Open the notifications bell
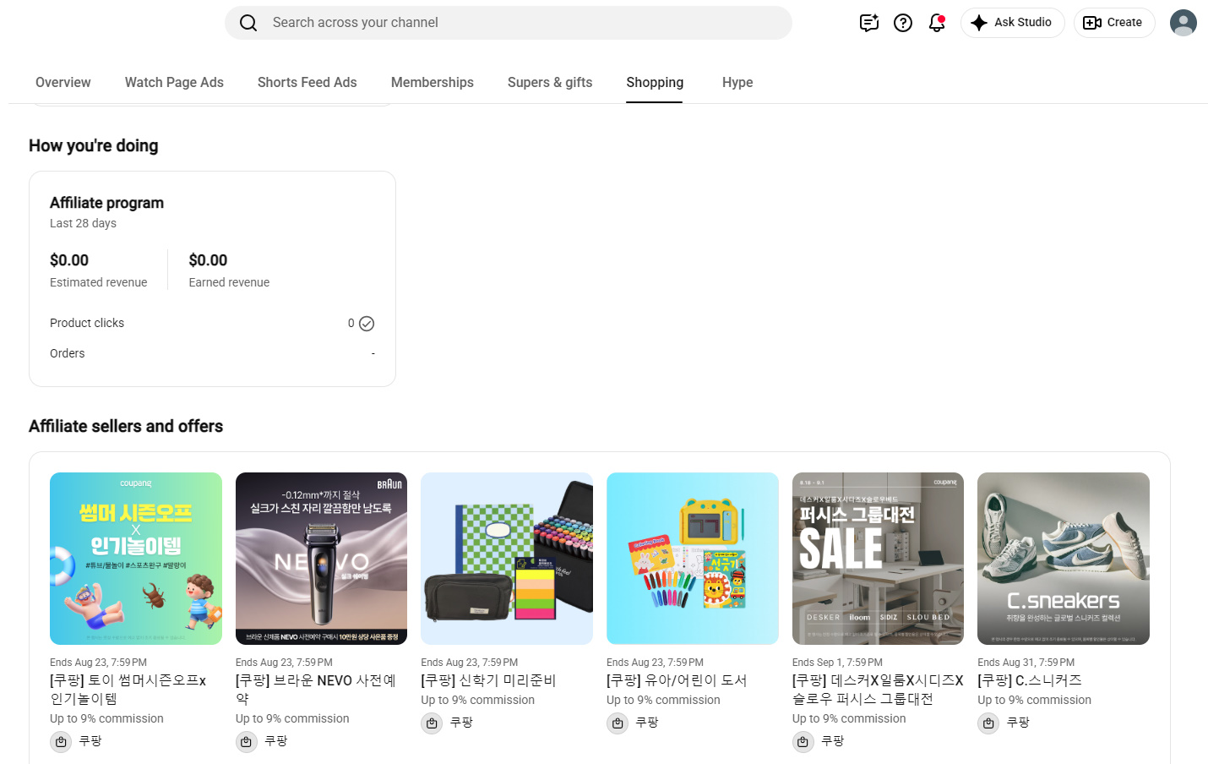 click(937, 23)
